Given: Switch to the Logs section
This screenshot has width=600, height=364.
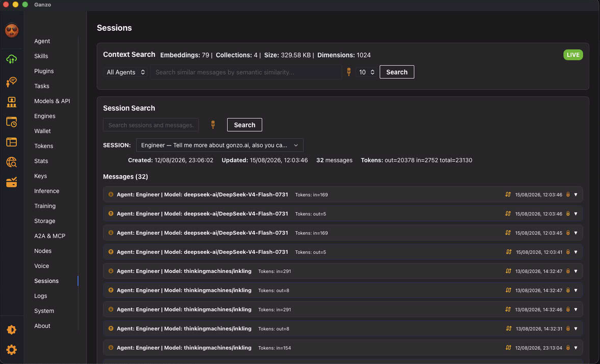Looking at the screenshot, I should tap(40, 296).
